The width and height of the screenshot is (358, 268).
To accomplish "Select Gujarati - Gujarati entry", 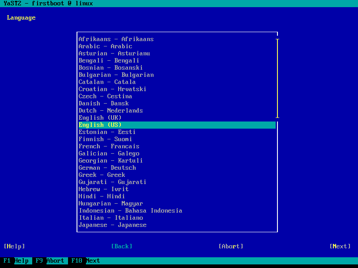I will coord(112,182).
